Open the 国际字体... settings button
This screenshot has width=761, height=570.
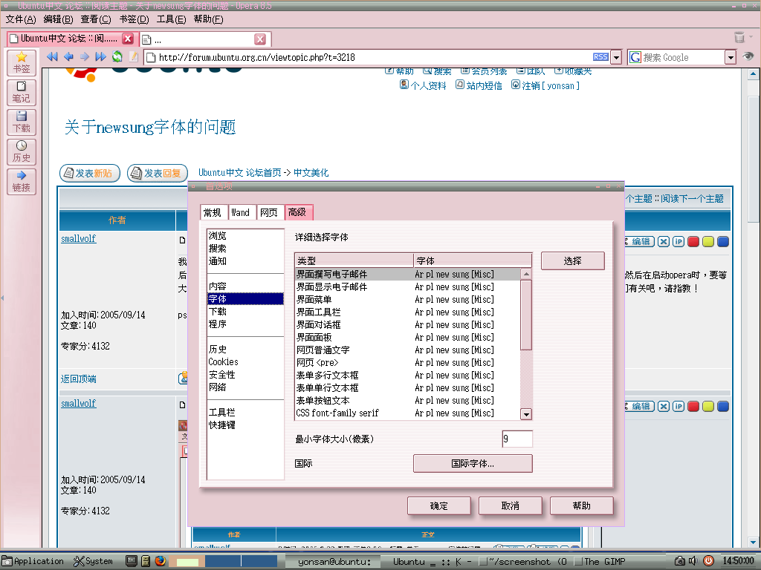pos(473,463)
